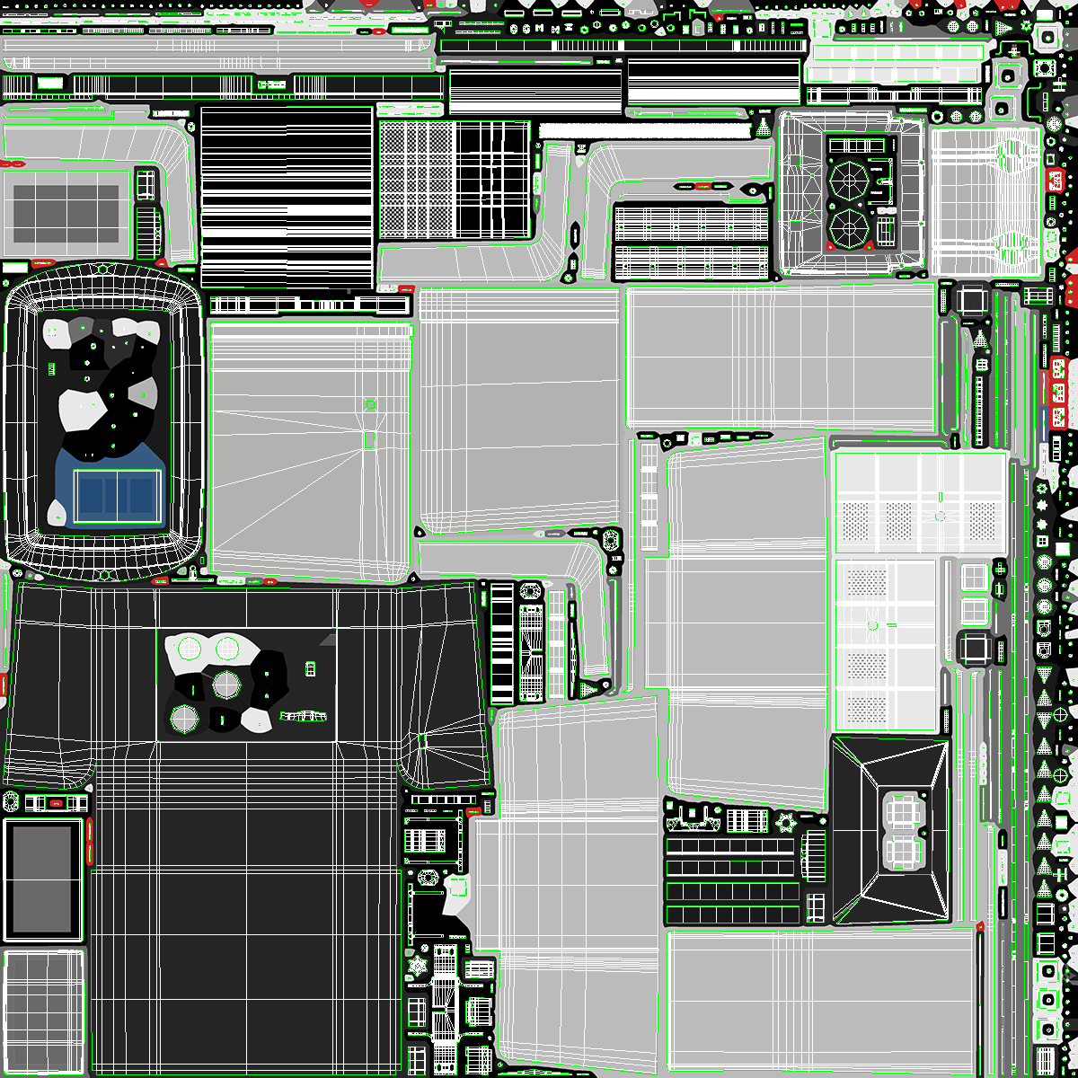This screenshot has height=1078, width=1078.
Task: Click the gray three-by-three grid rectangle island
Action: click(65, 214)
